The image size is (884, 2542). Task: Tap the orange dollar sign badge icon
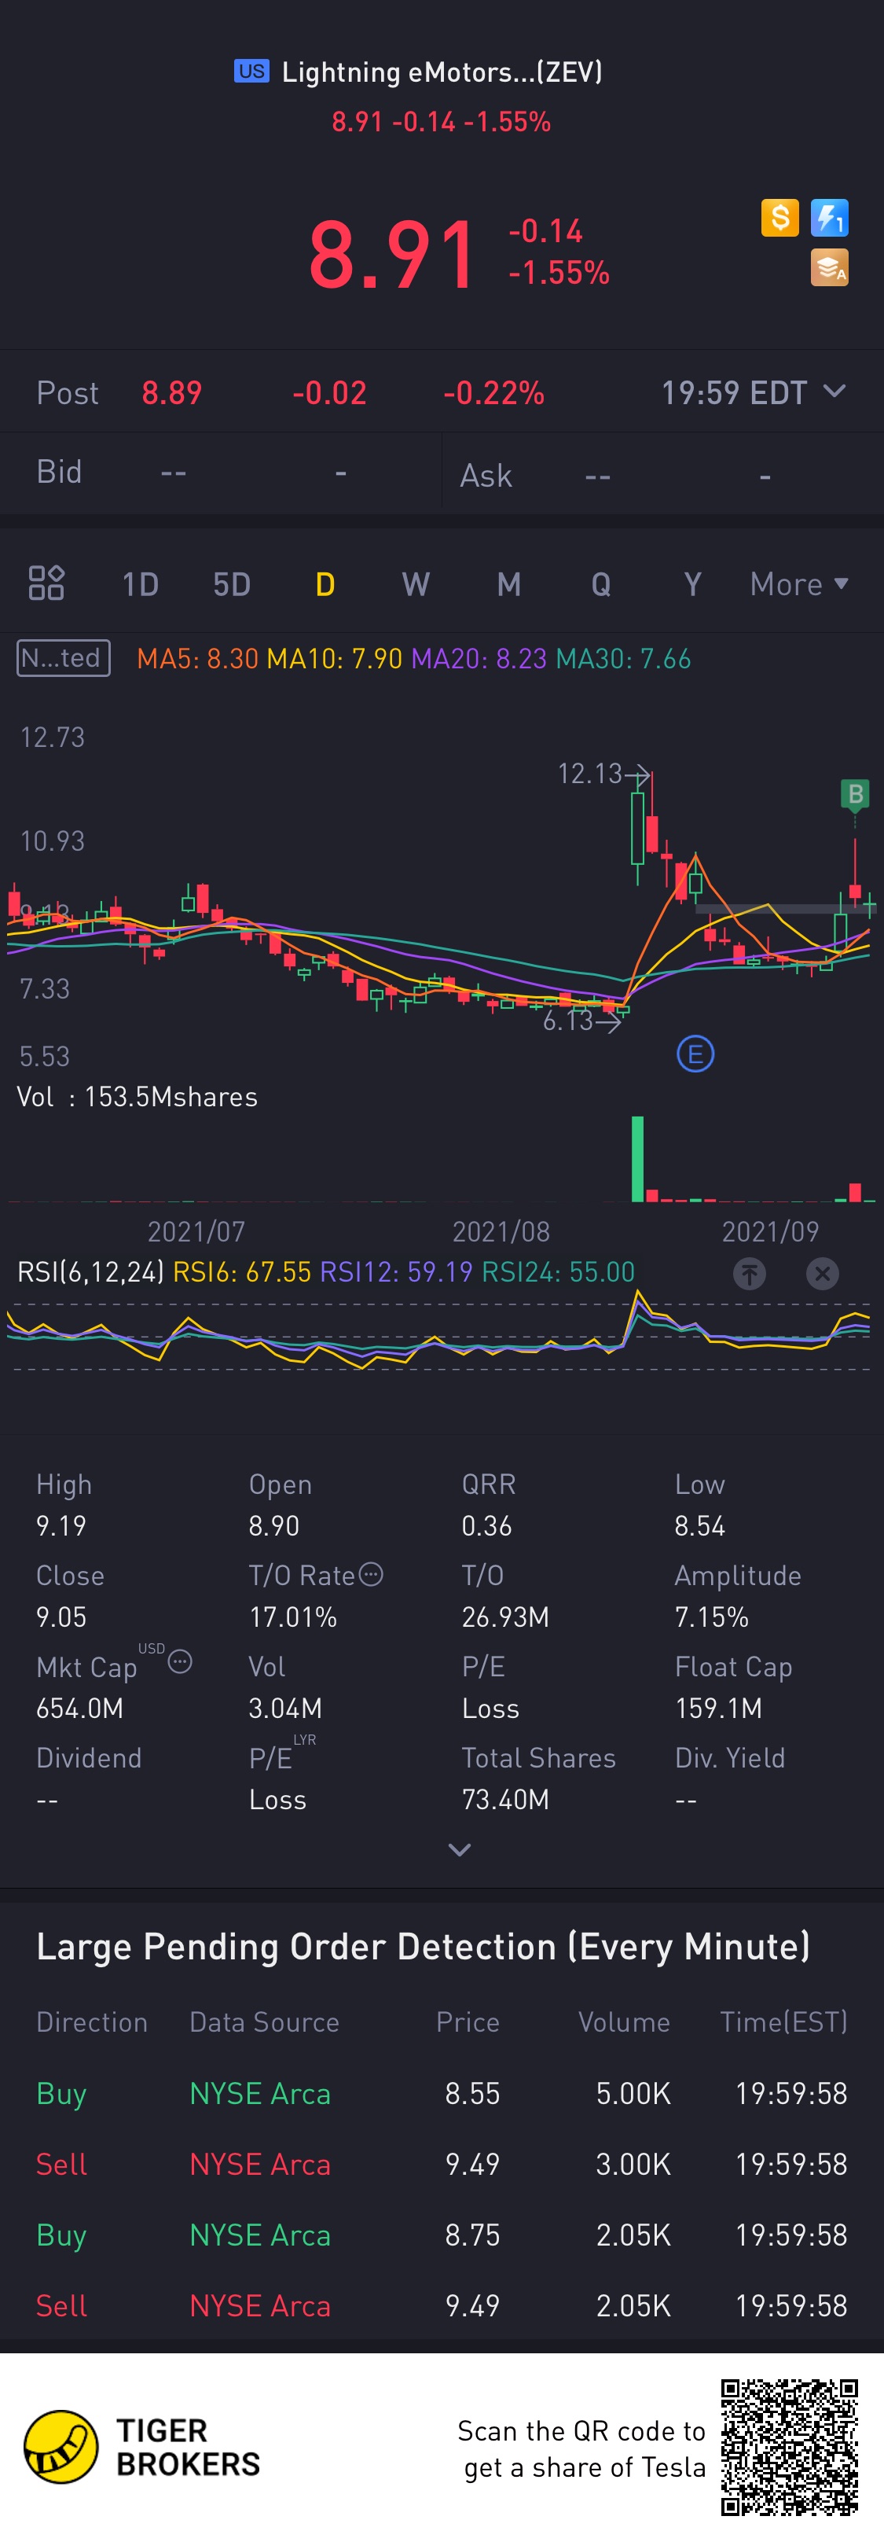click(x=779, y=217)
